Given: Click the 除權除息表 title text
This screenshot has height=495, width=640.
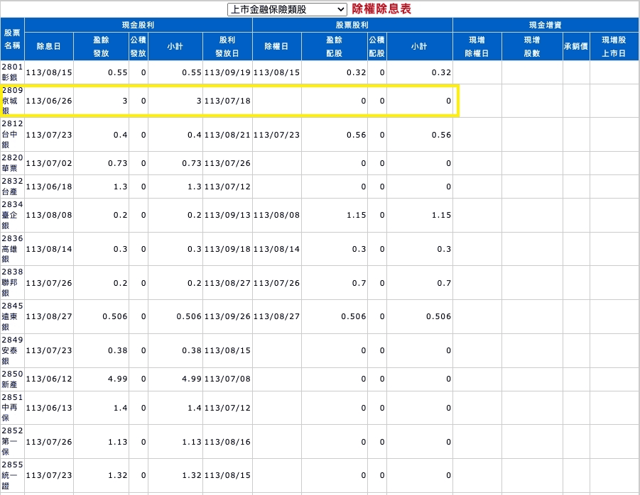Looking at the screenshot, I should click(x=381, y=9).
